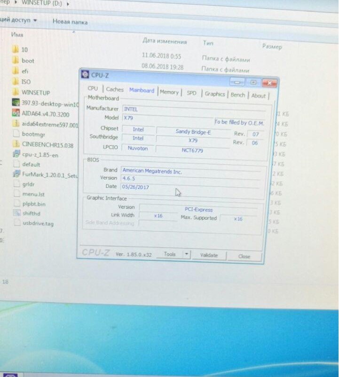The width and height of the screenshot is (339, 377).
Task: Click the Tools button in CPU-Z
Action: tap(170, 254)
